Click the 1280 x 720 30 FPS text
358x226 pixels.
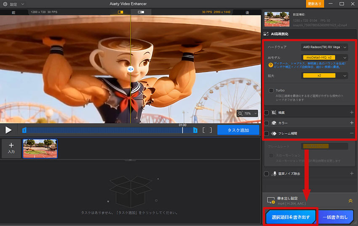coord(44,12)
